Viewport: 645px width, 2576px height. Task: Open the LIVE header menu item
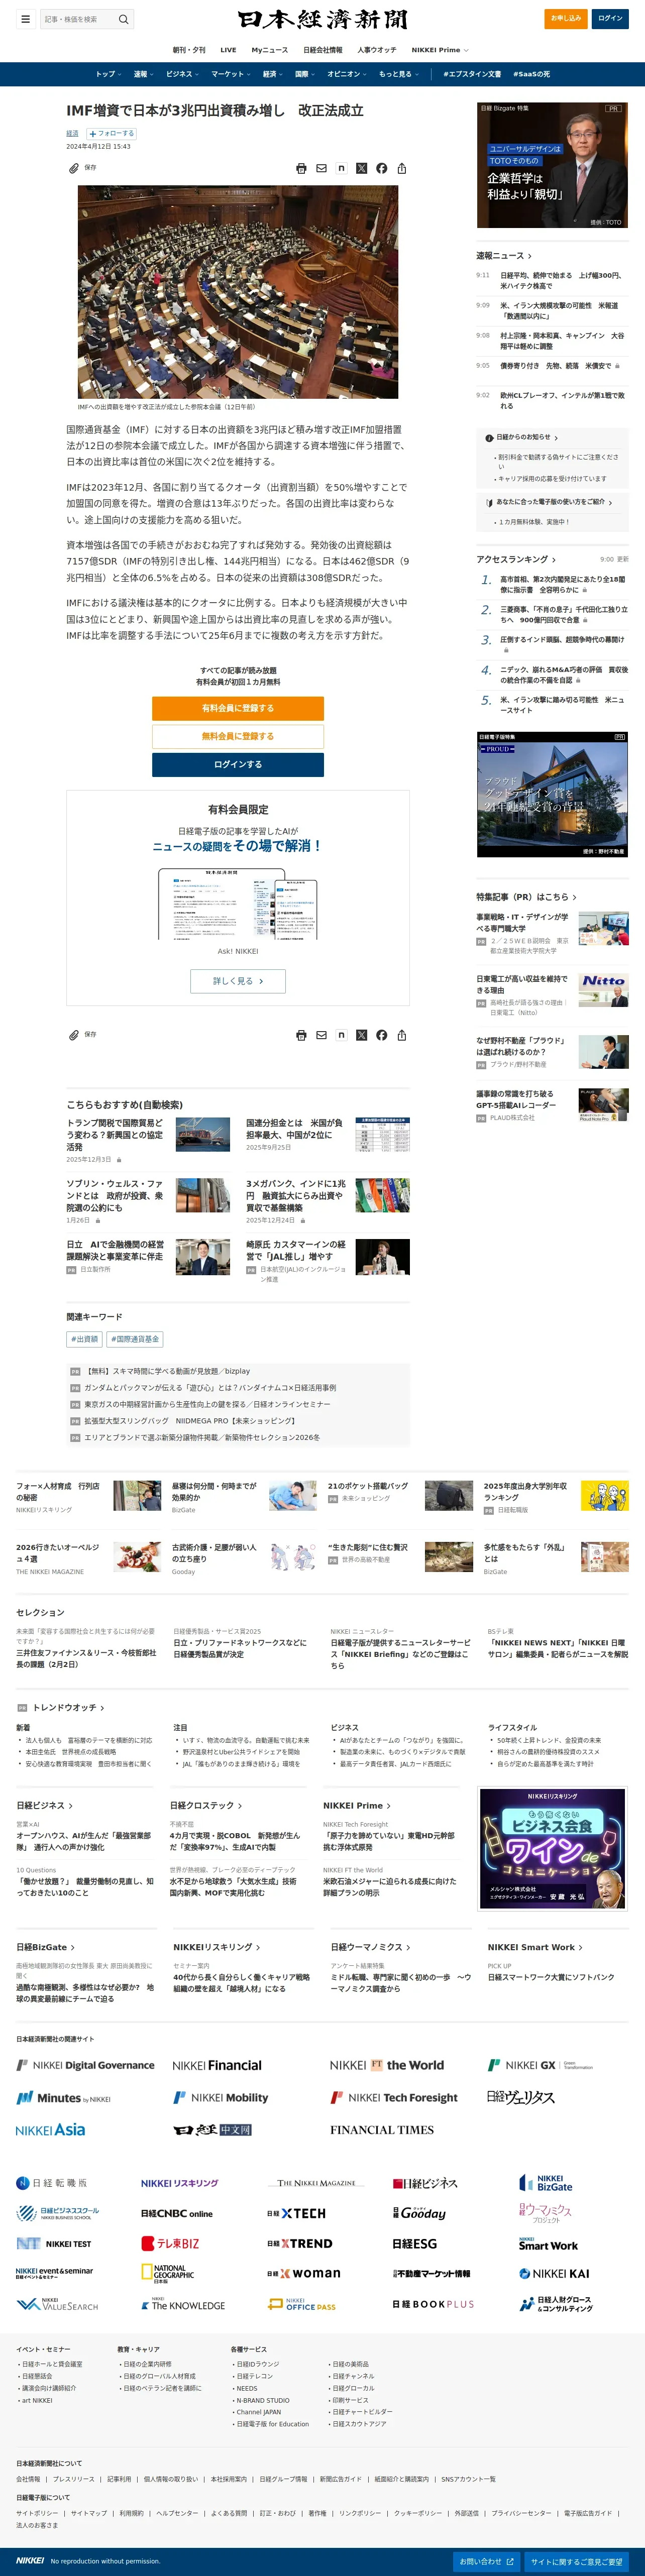coord(228,50)
